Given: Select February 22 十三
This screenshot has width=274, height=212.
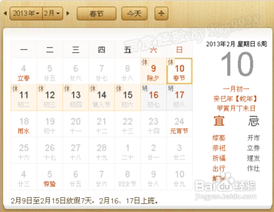Looking at the screenshot, I should [x=128, y=124].
